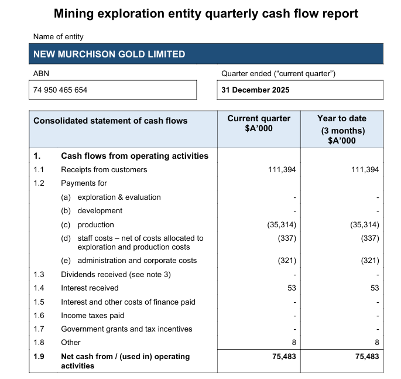Select the exploration & evaluation line item

pos(111,197)
